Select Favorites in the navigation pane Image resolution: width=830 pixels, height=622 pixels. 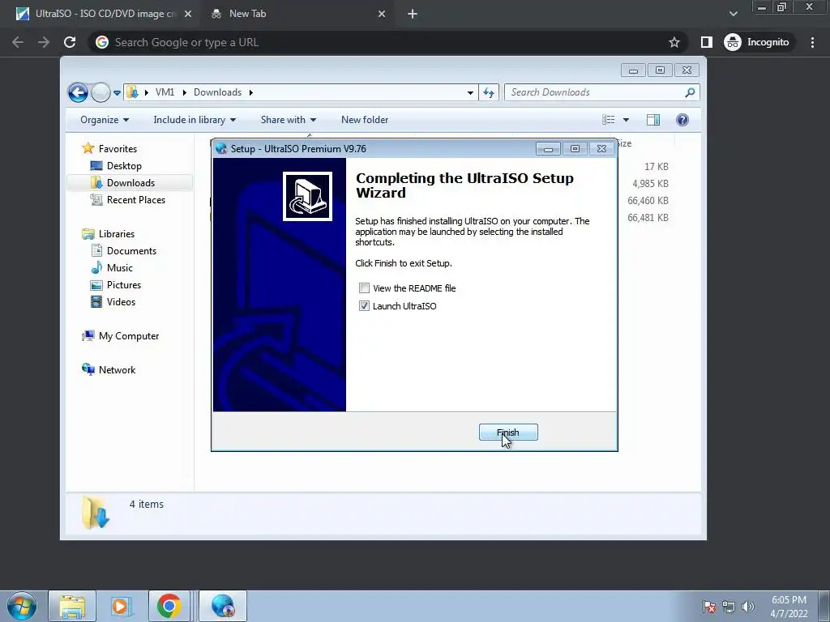(x=118, y=149)
